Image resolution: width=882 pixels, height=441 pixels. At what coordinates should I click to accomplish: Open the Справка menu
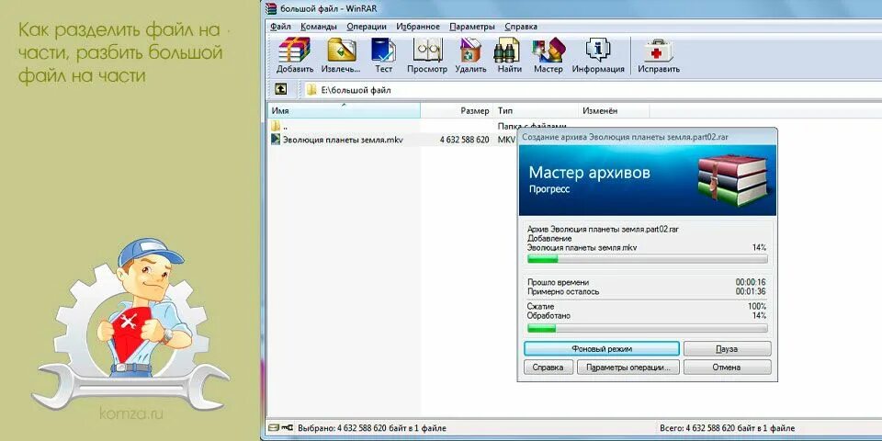[520, 27]
